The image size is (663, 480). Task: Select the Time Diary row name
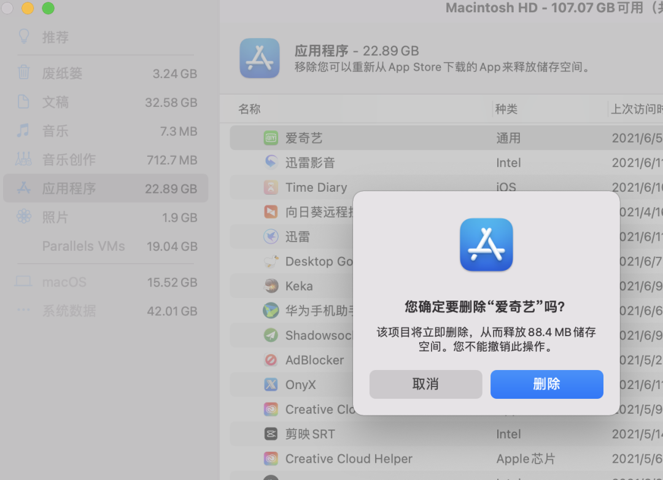click(x=316, y=187)
